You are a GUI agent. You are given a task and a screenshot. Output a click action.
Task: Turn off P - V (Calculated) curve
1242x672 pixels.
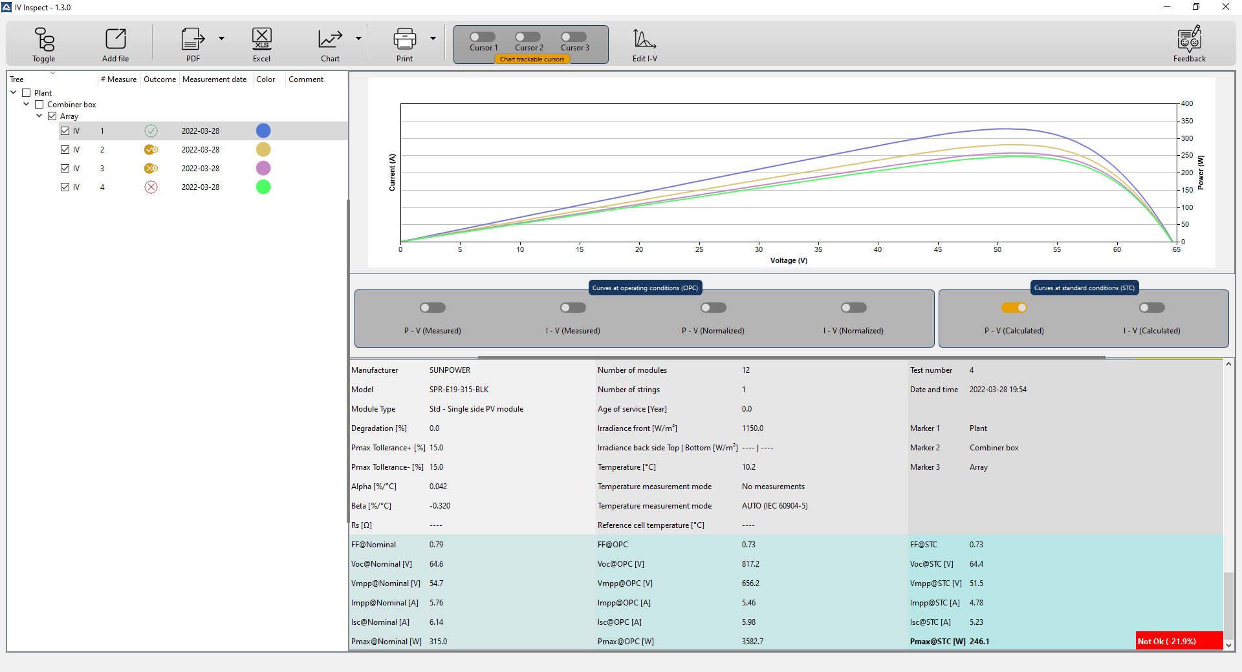coord(1014,308)
